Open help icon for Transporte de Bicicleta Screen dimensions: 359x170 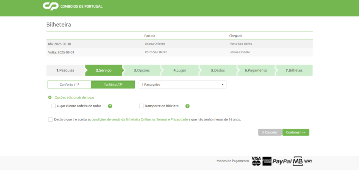point(187,106)
